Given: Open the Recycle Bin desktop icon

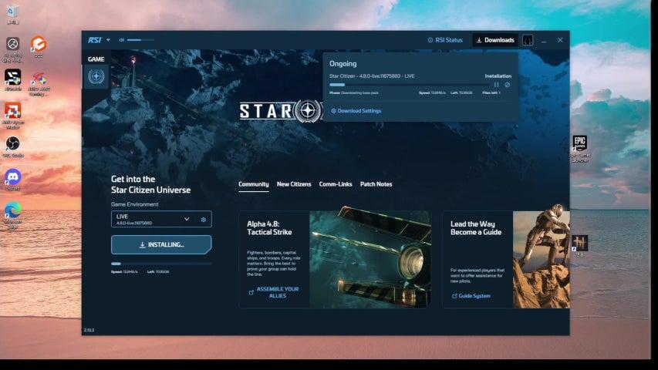Looking at the screenshot, I should pos(12,13).
